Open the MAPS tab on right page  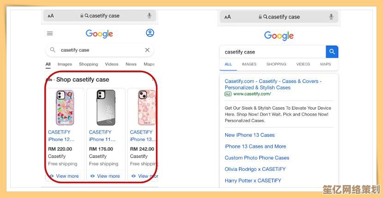pyautogui.click(x=325, y=64)
